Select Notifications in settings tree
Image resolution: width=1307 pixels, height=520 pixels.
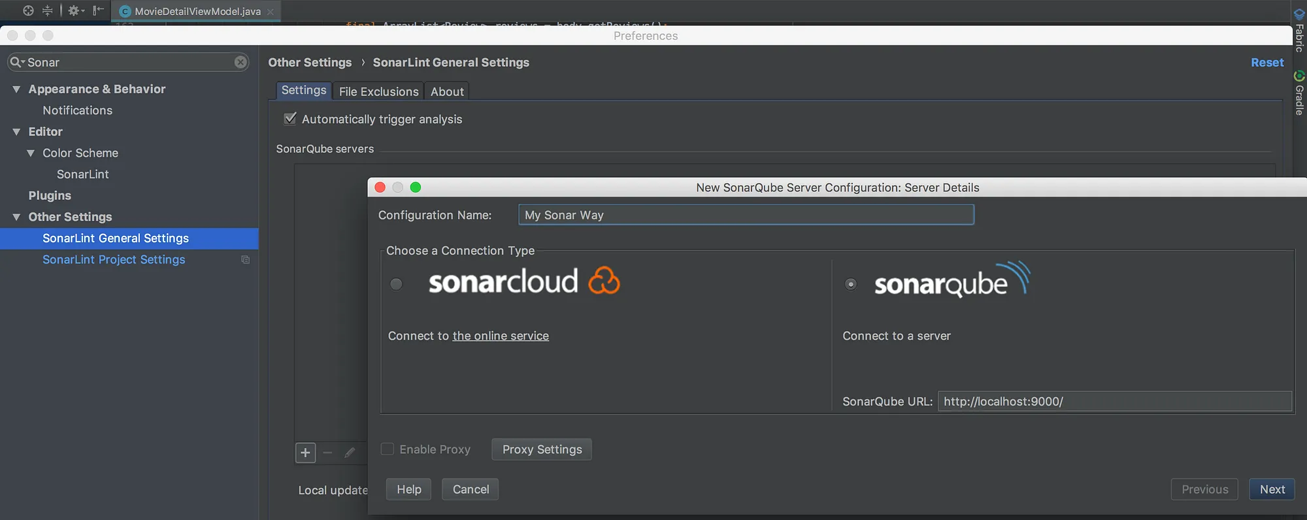coord(78,110)
